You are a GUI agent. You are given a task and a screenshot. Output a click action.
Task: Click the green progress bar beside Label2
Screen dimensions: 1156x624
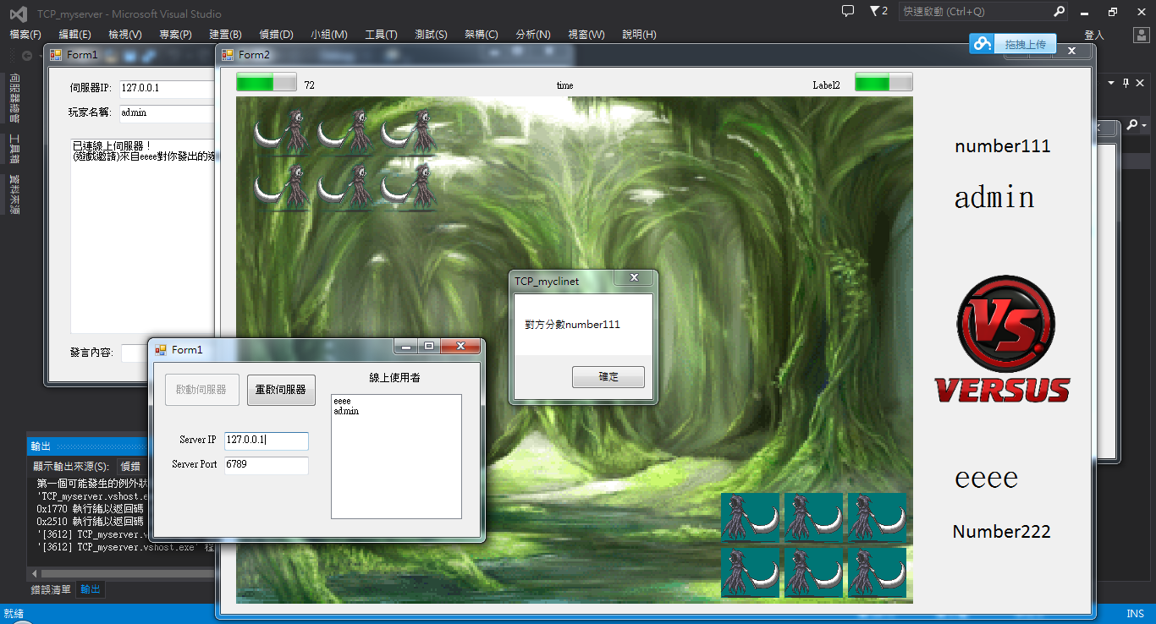coord(883,82)
